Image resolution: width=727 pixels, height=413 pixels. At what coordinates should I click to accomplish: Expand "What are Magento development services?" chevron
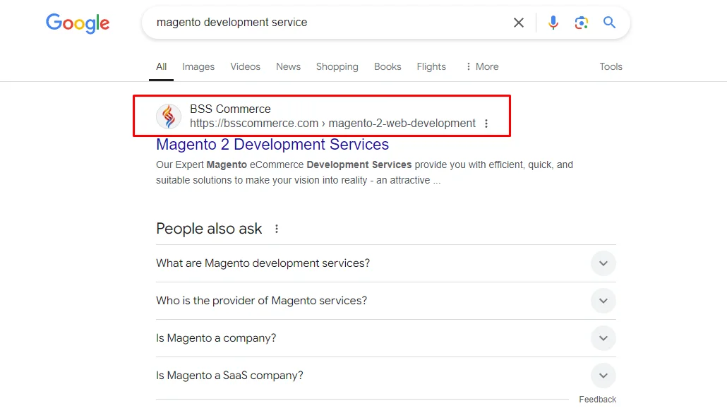click(603, 263)
